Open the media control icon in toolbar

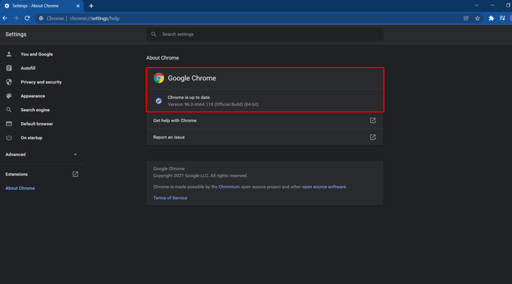point(502,18)
